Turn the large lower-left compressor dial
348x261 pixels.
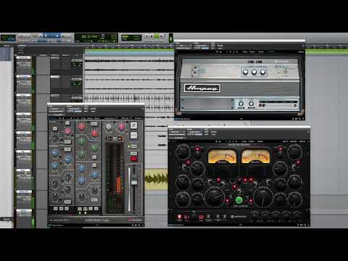[215, 196]
